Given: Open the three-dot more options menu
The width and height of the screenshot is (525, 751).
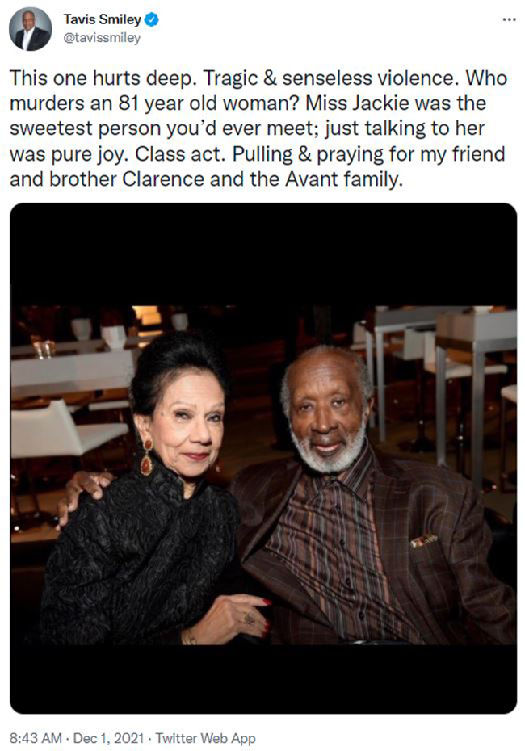Looking at the screenshot, I should coord(509,19).
